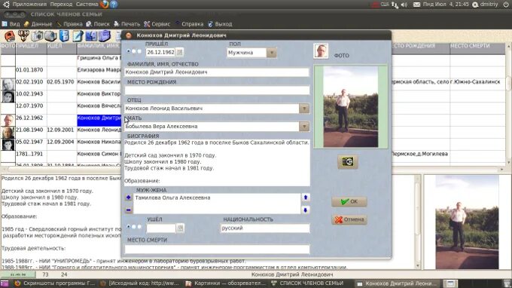
Task: Click the camera capture button under photo
Action: pyautogui.click(x=347, y=162)
